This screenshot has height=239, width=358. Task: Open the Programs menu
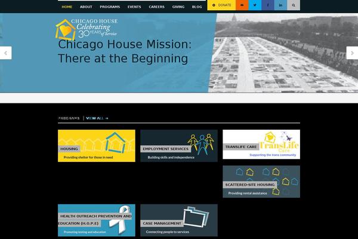coord(110,7)
